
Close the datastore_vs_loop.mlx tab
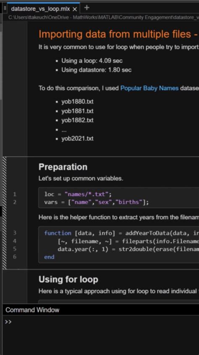(x=75, y=9)
